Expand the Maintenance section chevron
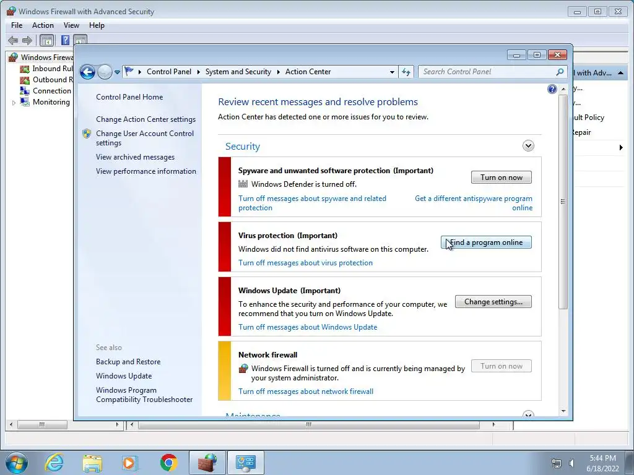 pyautogui.click(x=528, y=415)
